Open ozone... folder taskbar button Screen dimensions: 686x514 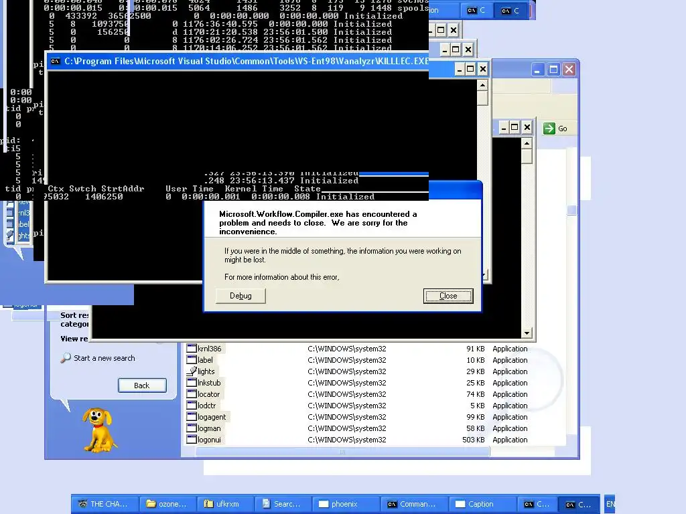tap(168, 504)
